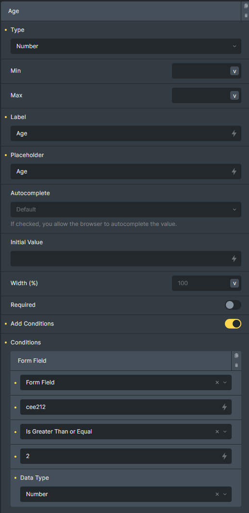
Task: Click dynamic data bolt in Label field
Action: tap(234, 133)
